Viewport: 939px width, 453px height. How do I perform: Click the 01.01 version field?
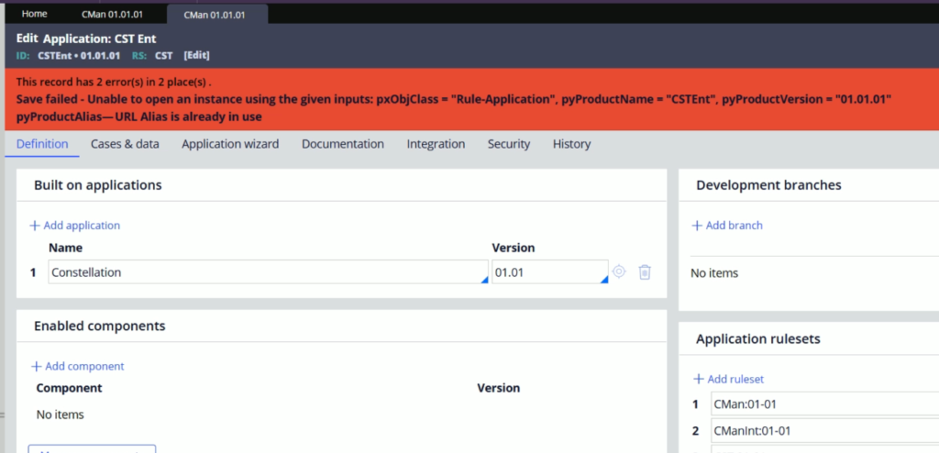[x=550, y=272]
